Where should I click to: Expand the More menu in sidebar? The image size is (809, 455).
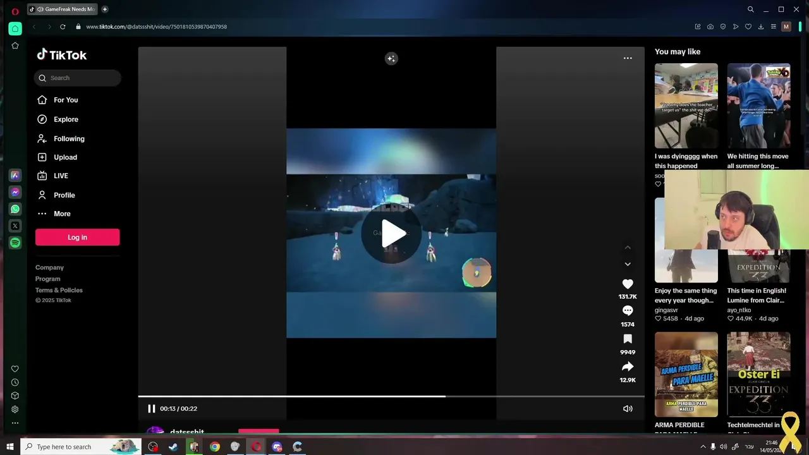click(x=54, y=214)
